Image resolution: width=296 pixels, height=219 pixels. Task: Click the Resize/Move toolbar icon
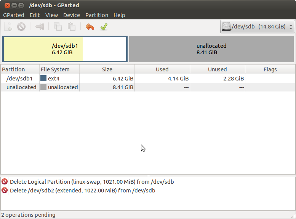pyautogui.click(x=40, y=27)
